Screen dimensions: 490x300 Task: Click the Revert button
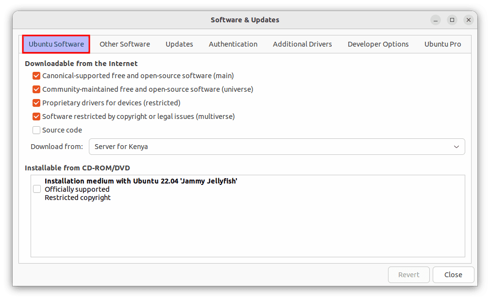click(x=408, y=274)
